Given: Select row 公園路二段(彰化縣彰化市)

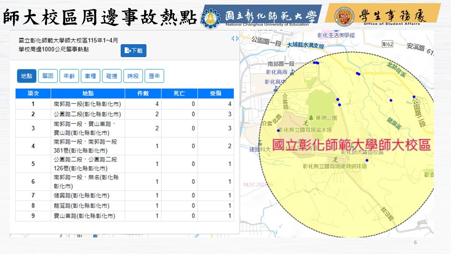Looking at the screenshot, I should pyautogui.click(x=125, y=114).
